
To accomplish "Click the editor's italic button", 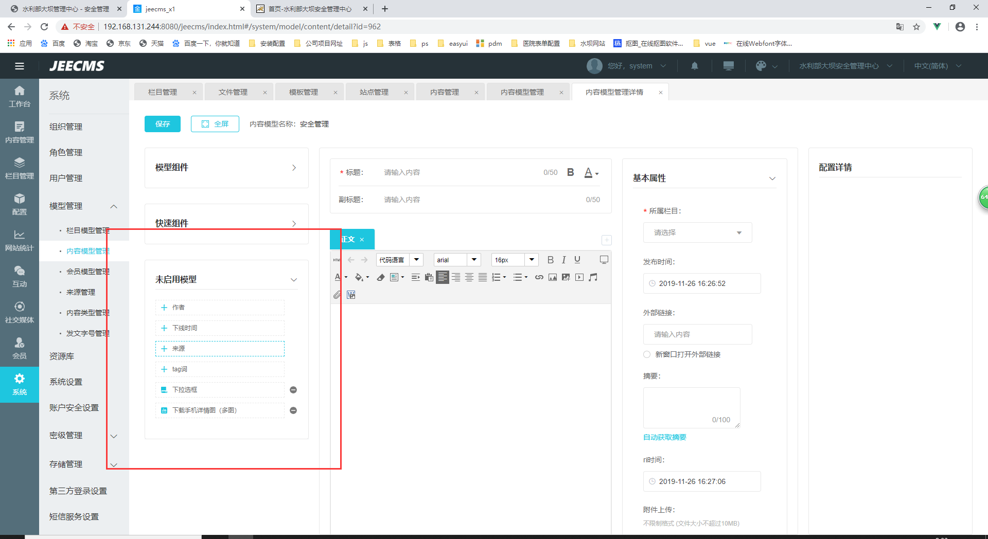I will pyautogui.click(x=564, y=260).
